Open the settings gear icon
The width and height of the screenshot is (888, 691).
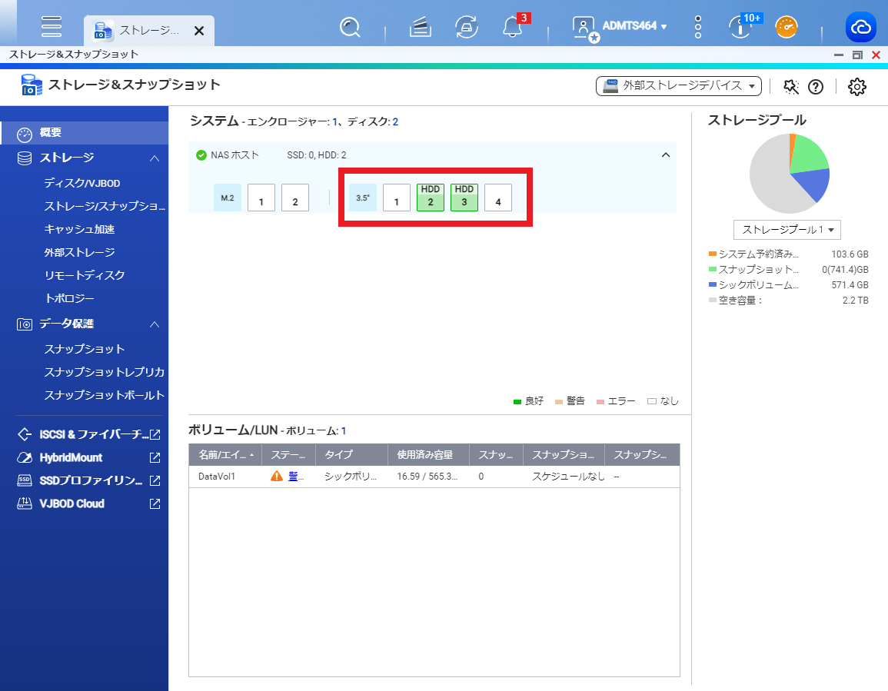[x=856, y=87]
